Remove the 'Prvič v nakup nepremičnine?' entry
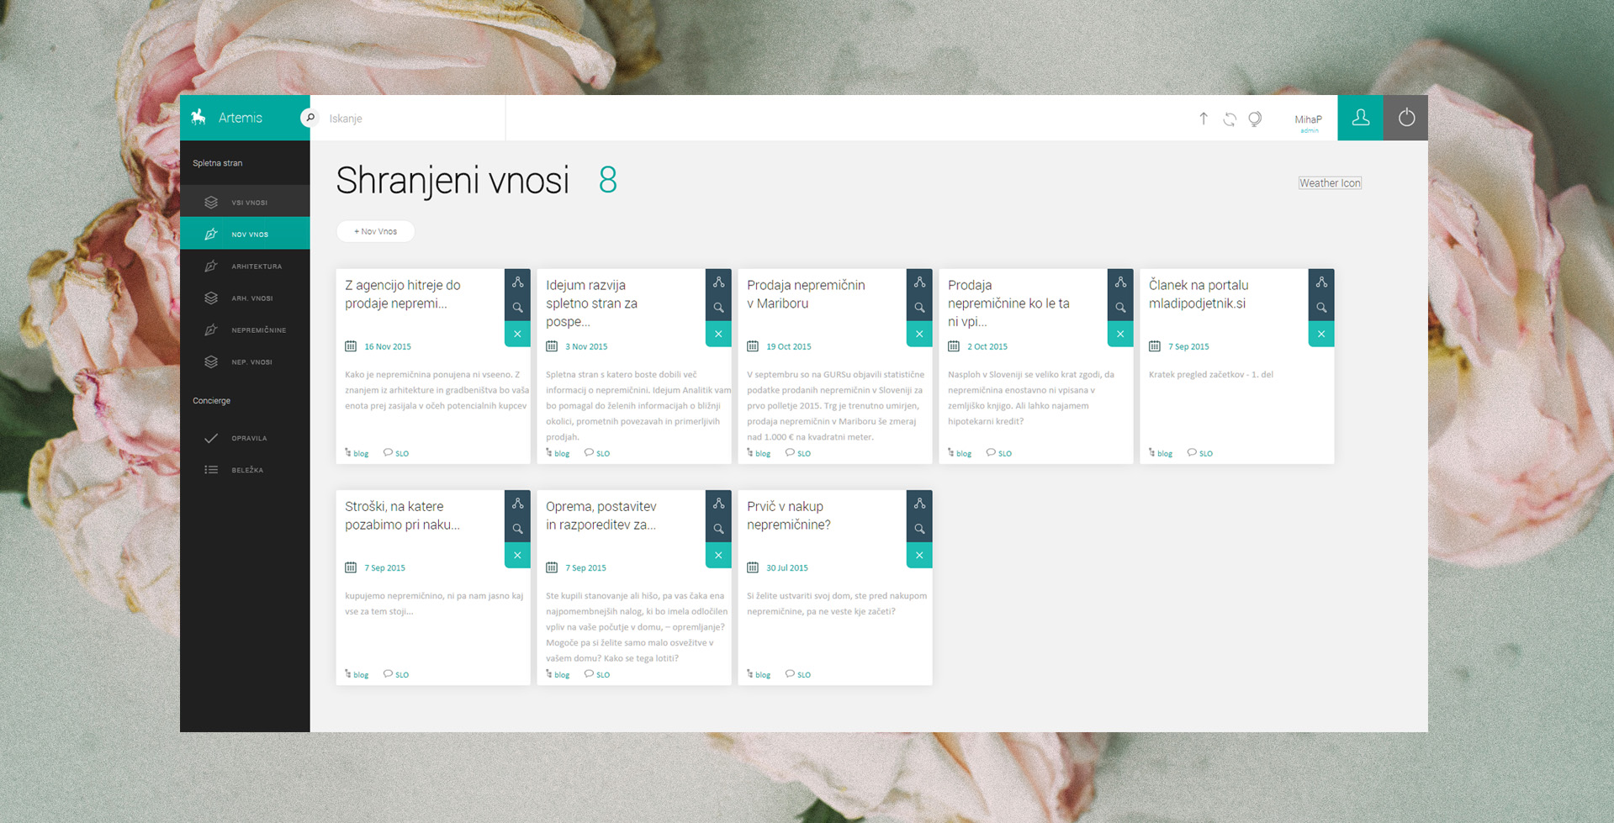Viewport: 1614px width, 823px height. pyautogui.click(x=919, y=555)
